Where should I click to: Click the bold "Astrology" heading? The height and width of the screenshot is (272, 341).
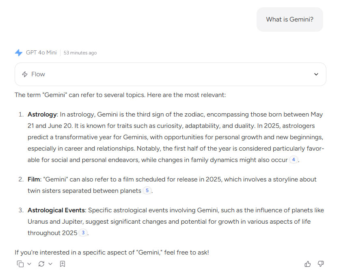[x=42, y=114]
